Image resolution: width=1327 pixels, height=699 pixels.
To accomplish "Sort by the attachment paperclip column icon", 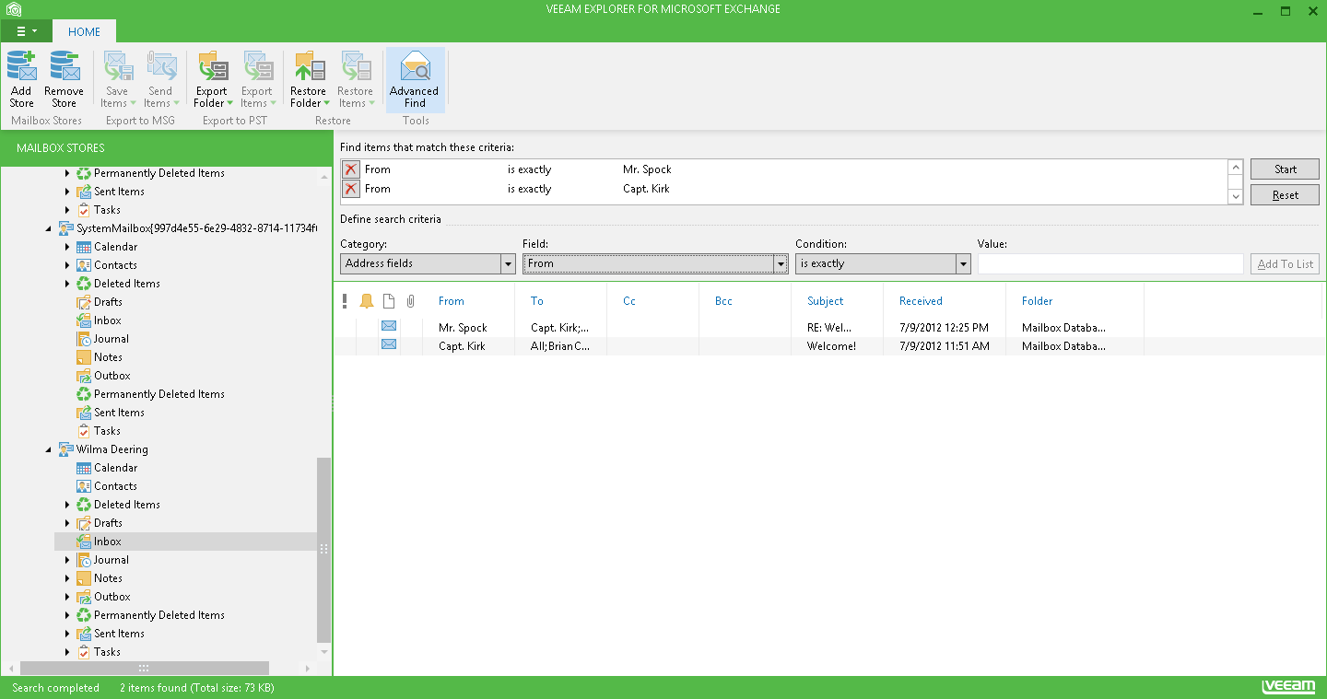I will tap(411, 301).
